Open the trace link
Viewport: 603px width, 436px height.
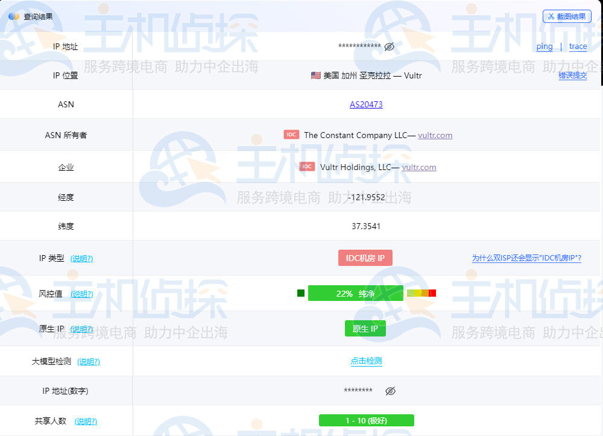[x=578, y=46]
